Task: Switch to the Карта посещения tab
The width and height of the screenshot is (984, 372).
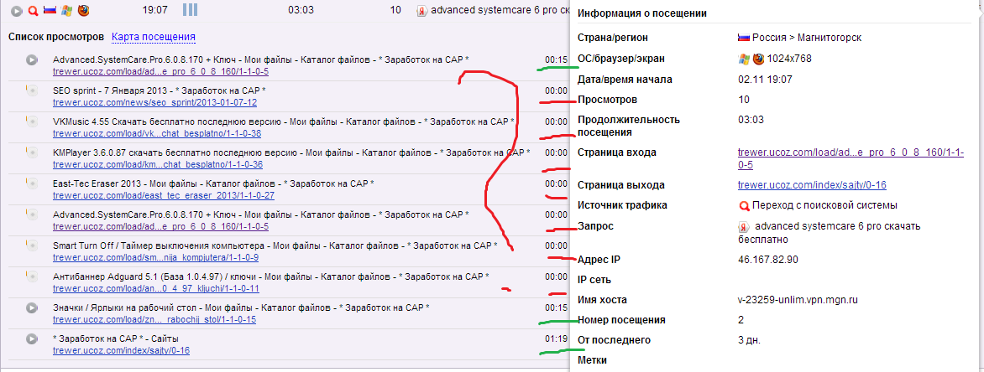Action: click(154, 37)
